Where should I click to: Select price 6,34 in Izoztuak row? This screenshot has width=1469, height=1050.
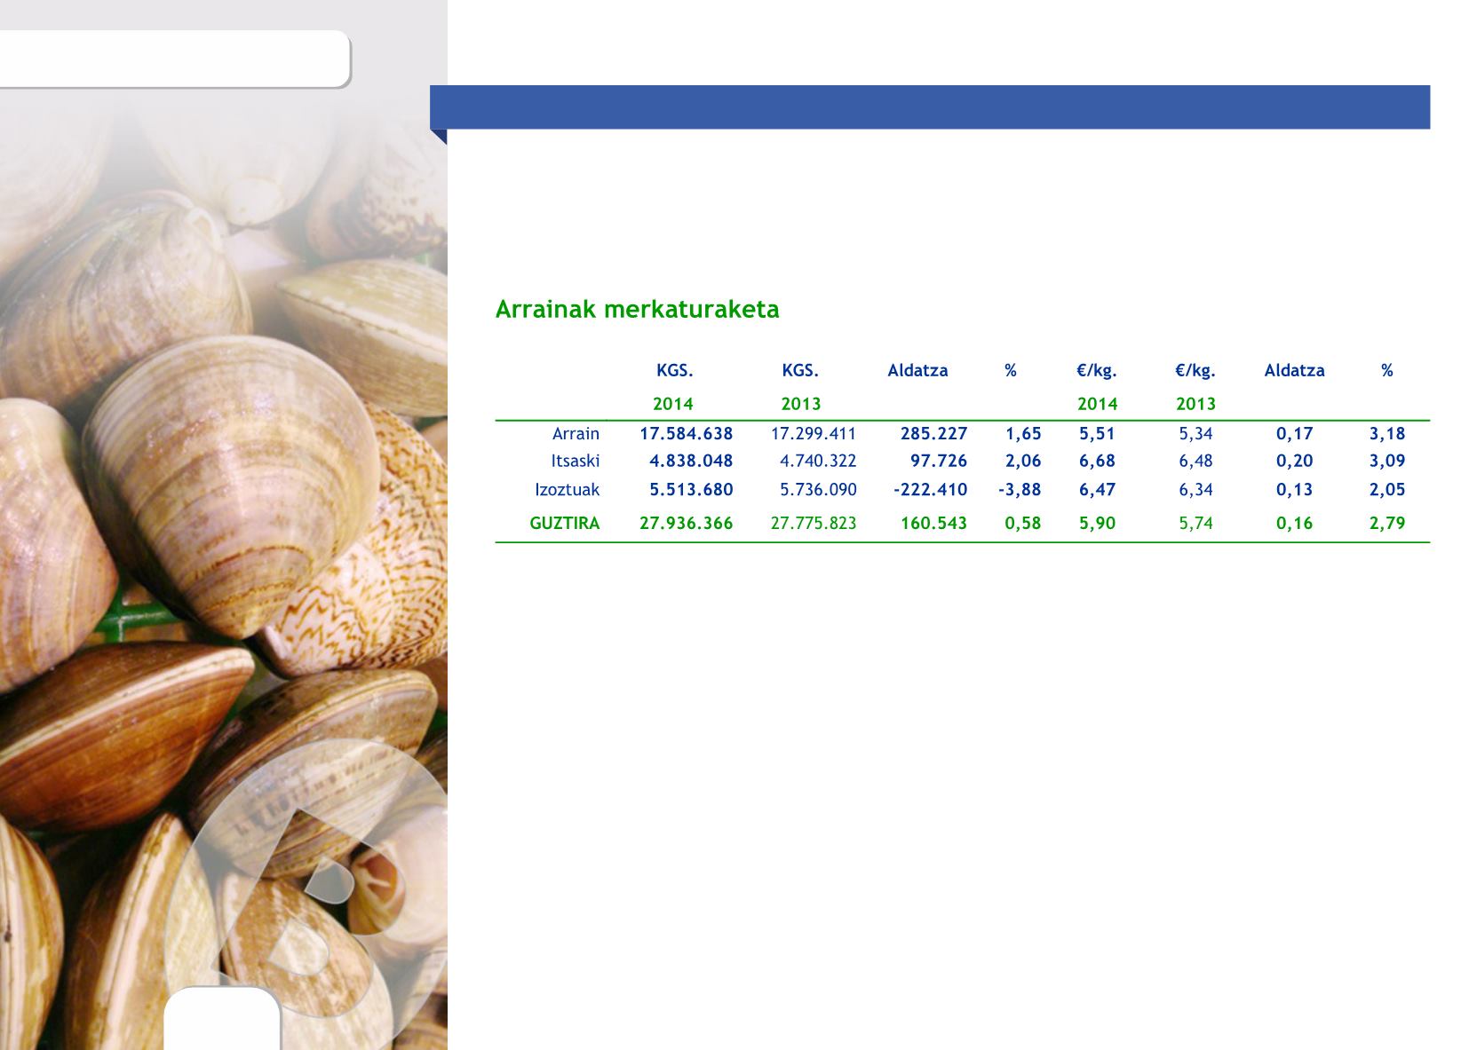pos(1195,489)
